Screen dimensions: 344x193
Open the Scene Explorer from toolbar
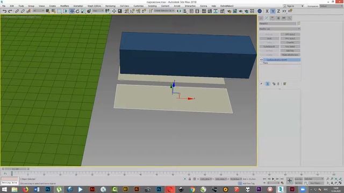191,11
